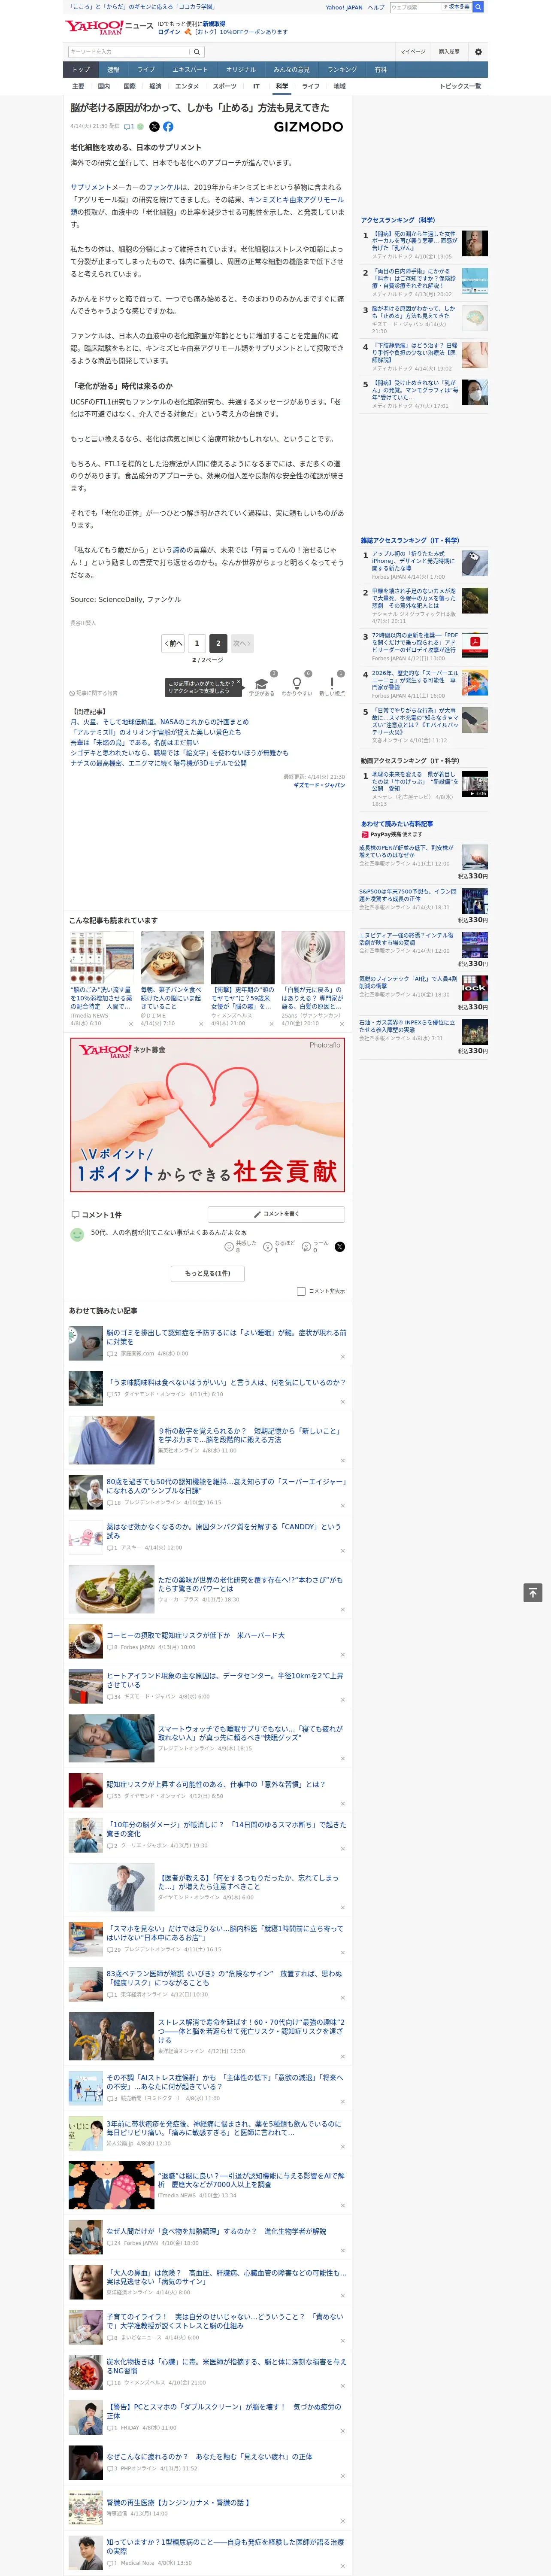Viewport: 551px width, 2576px height.
Task: Click the ヘルプ link in the header
Action: pyautogui.click(x=375, y=7)
